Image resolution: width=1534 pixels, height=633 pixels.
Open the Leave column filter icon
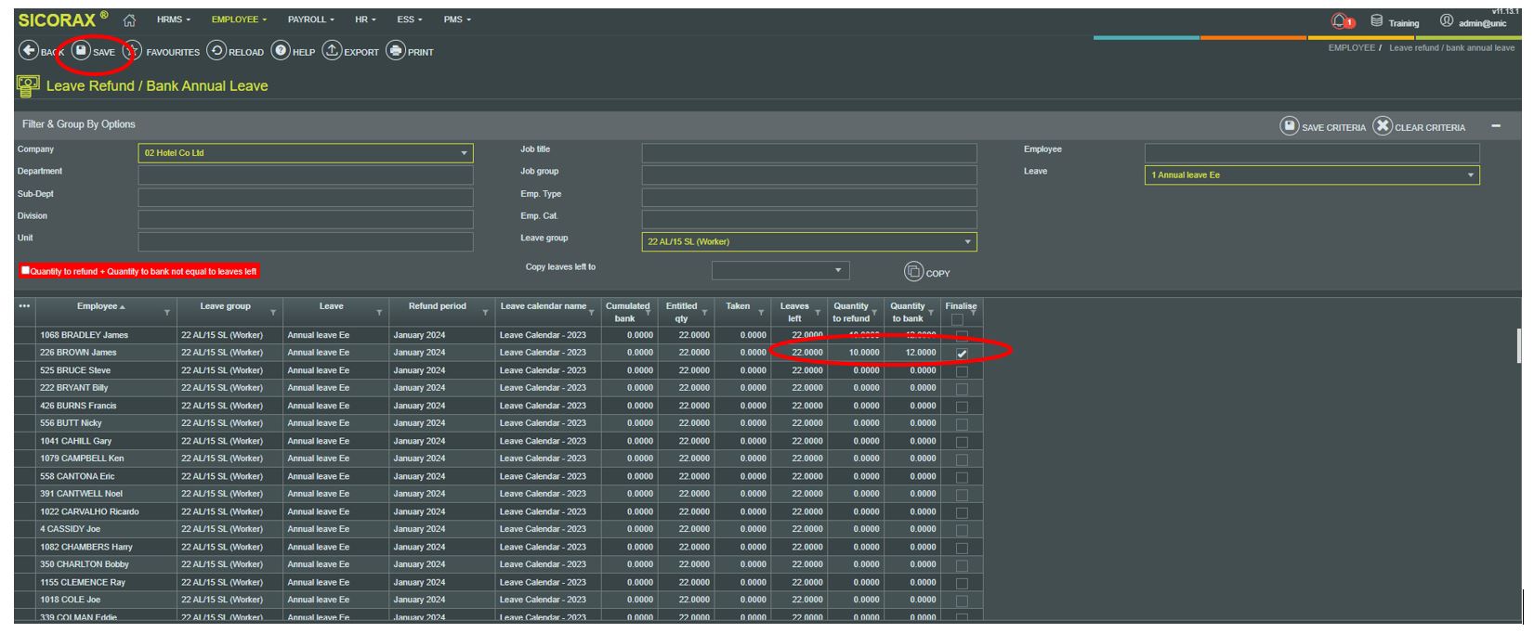(379, 313)
